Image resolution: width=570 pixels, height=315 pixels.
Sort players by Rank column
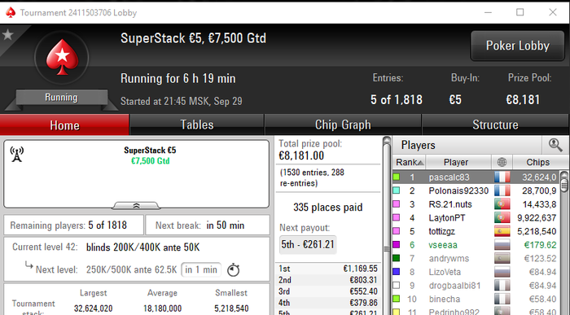pos(409,162)
